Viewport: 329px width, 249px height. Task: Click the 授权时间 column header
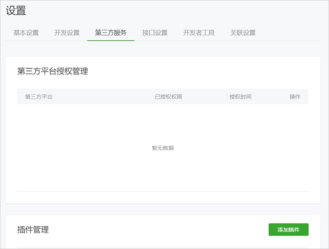coord(240,97)
